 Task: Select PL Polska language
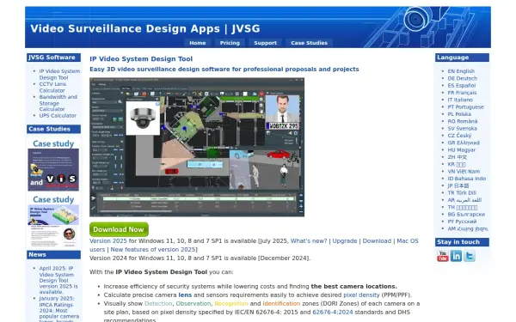459,114
